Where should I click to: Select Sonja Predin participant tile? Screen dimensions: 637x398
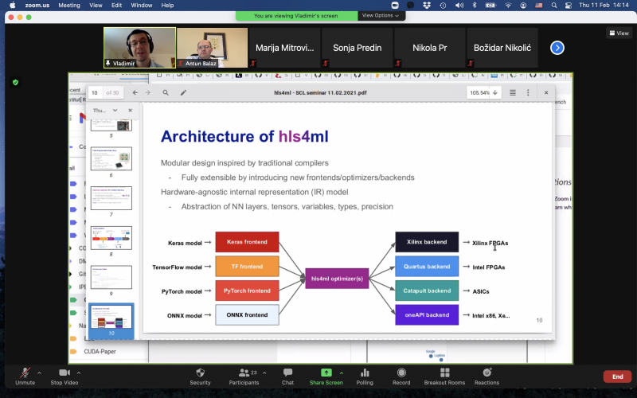coord(357,48)
